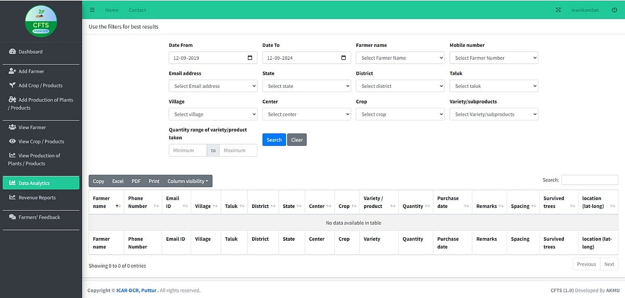Click the hamburger menu icon in top bar
This screenshot has width=625, height=298.
coord(92,10)
